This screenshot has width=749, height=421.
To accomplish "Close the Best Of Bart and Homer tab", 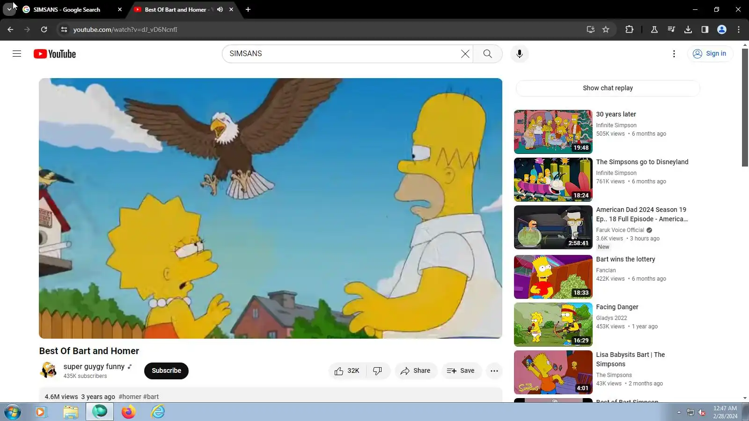I will click(231, 9).
